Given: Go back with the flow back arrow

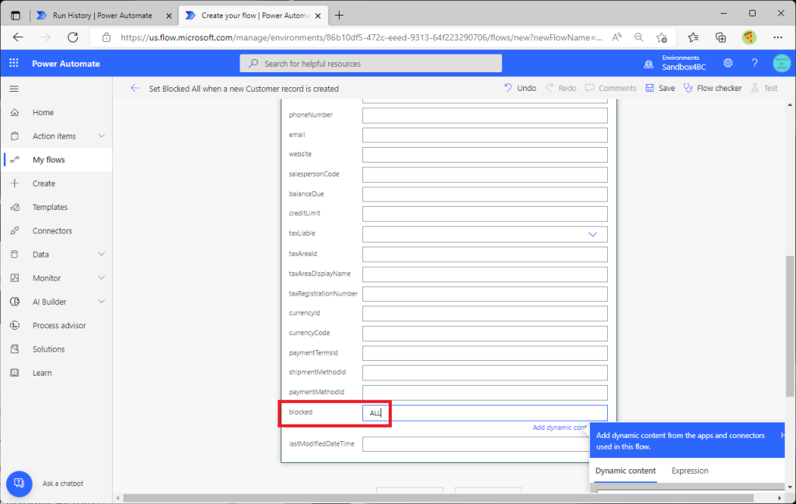Looking at the screenshot, I should pos(134,89).
